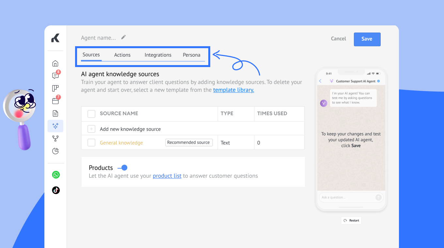Open the analytics pie chart icon
444x248 pixels.
tap(55, 151)
